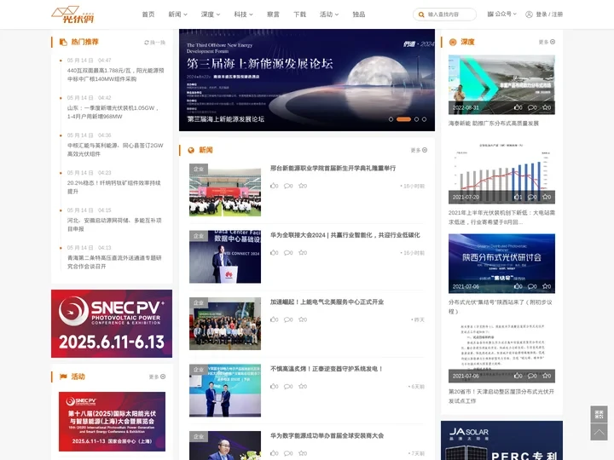
Task: Like the 上能电气北美服务中心 article
Action: coord(274,319)
